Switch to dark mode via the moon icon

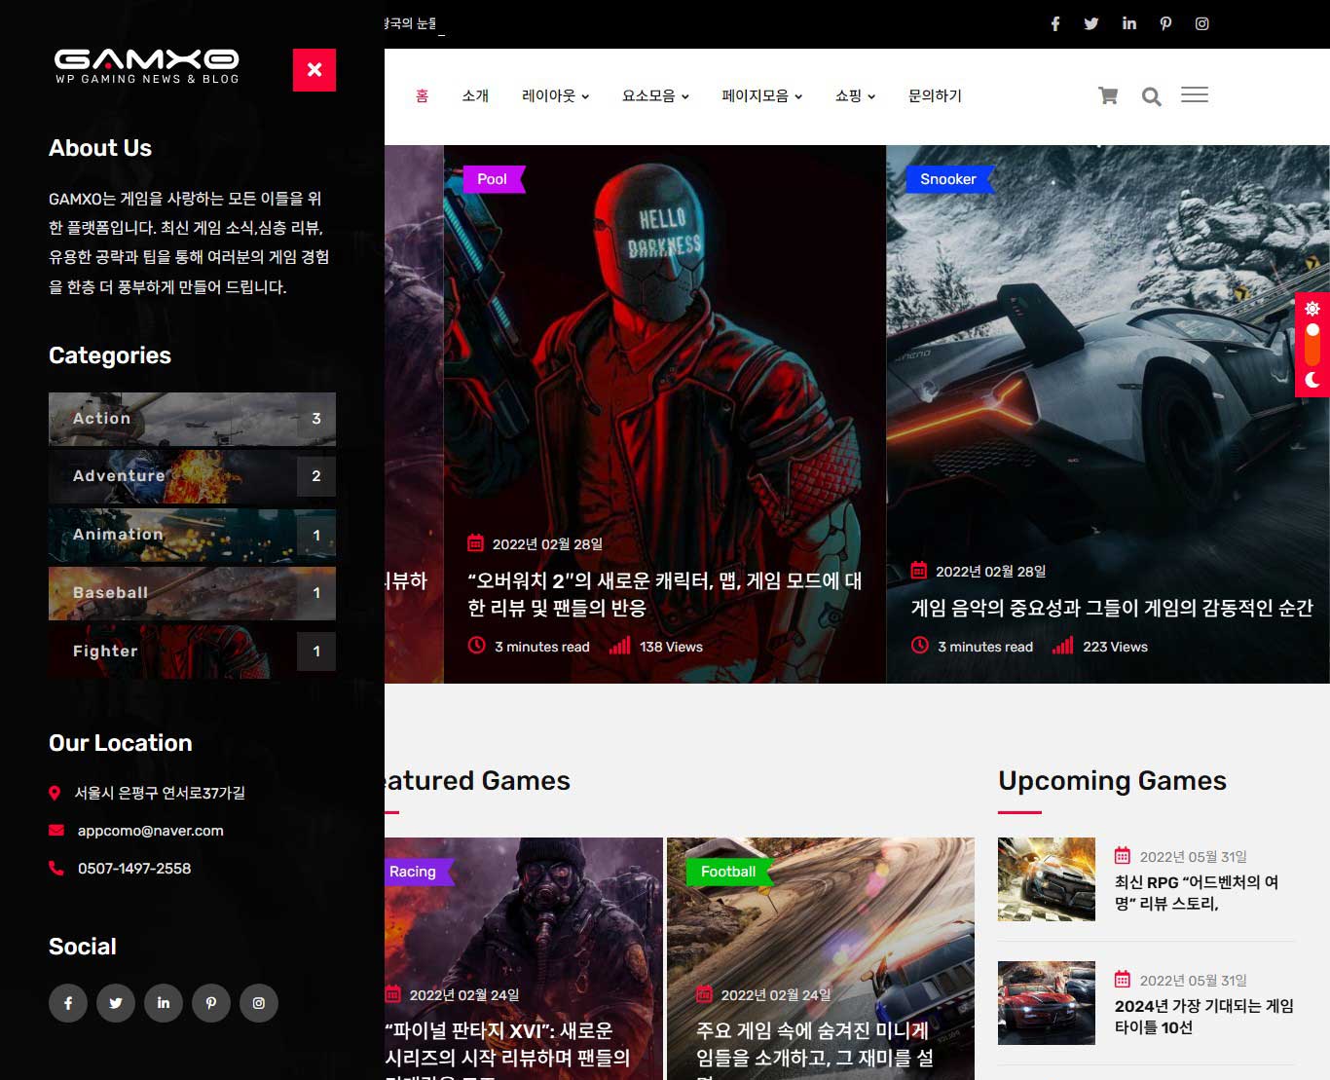tap(1312, 380)
